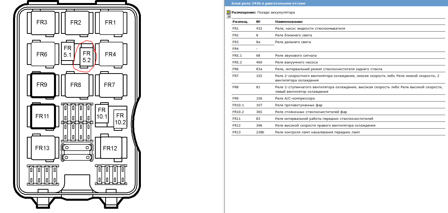Click the FR7 low-speed cooling fan description
Image resolution: width=448 pixels, height=213 pixels.
(x=357, y=78)
